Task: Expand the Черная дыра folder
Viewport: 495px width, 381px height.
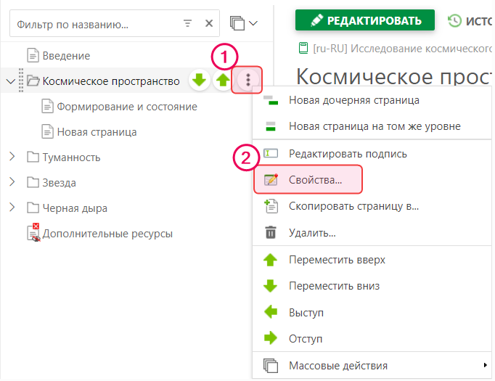Action: click(x=12, y=207)
